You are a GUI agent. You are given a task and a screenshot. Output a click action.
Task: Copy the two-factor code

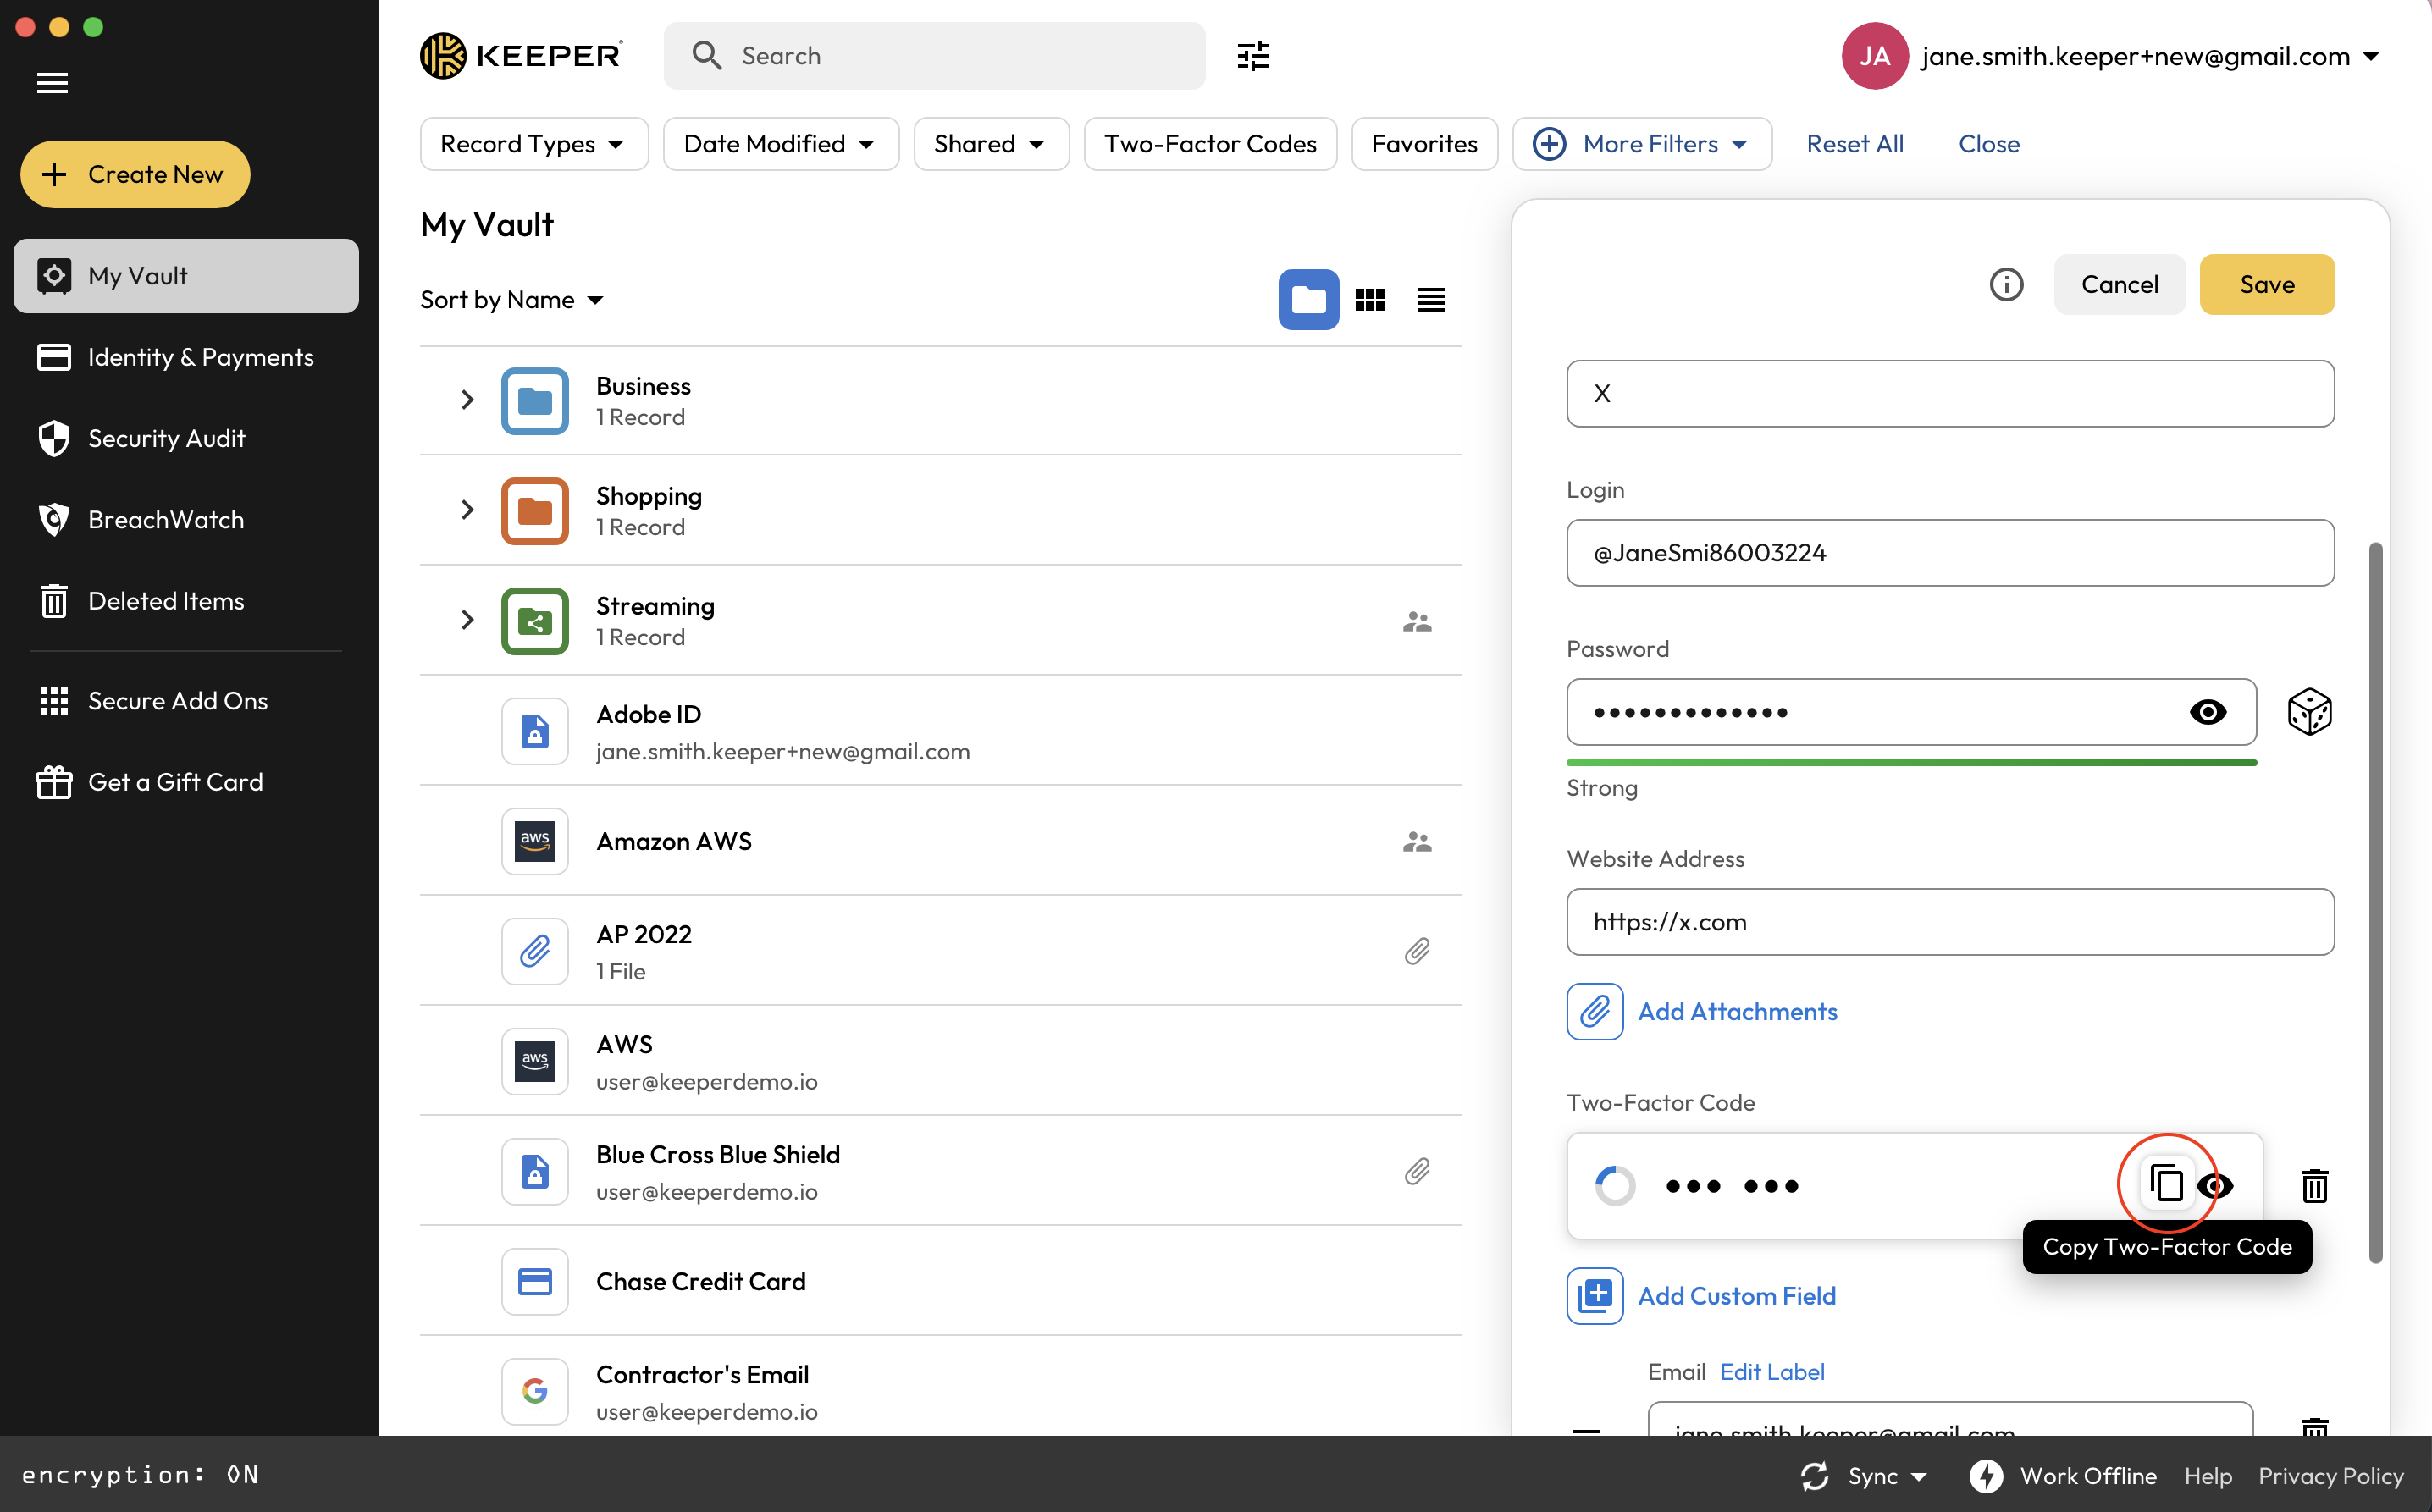tap(2166, 1184)
